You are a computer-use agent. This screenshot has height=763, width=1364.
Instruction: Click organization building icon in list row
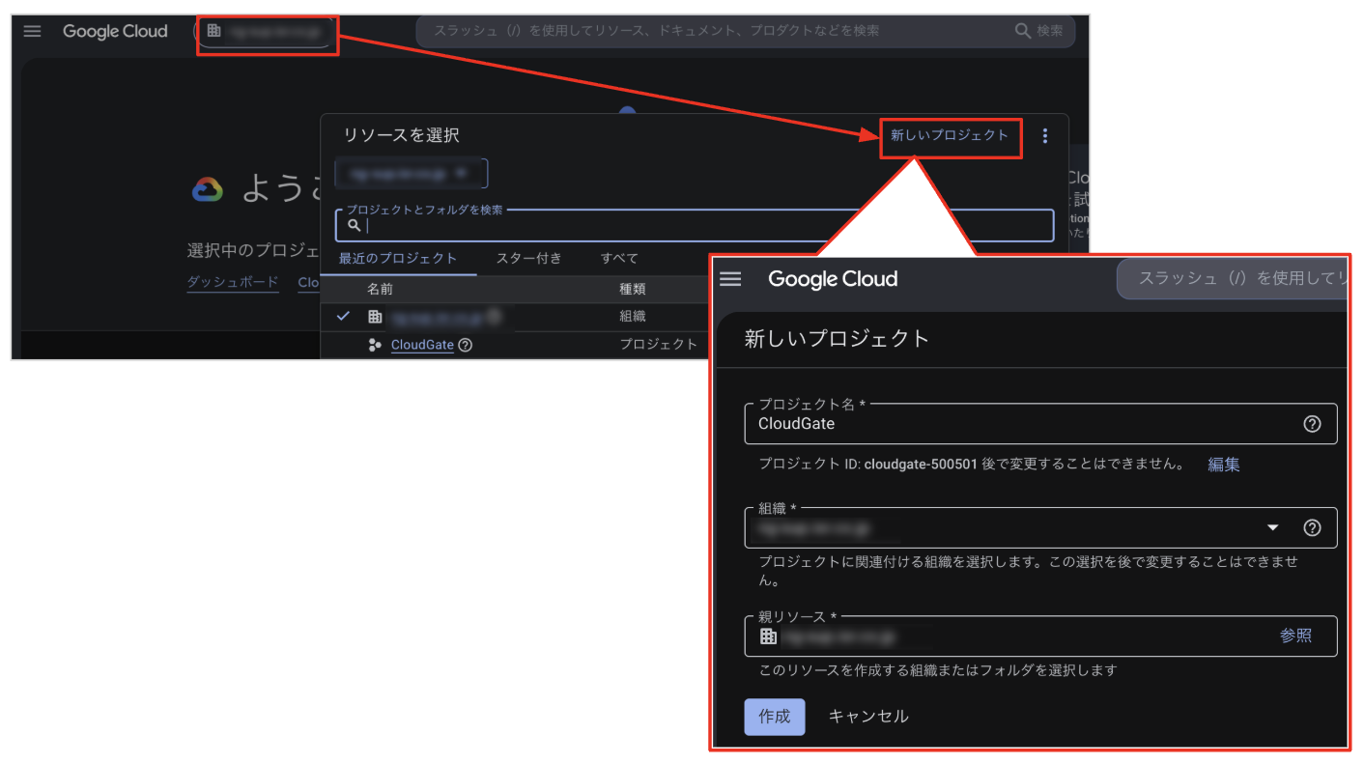point(375,316)
